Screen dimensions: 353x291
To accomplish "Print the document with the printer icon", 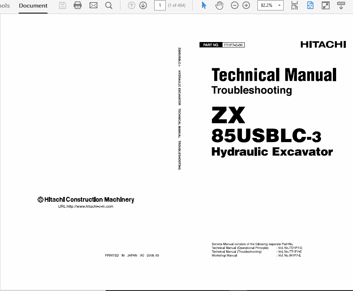I will pyautogui.click(x=78, y=5).
